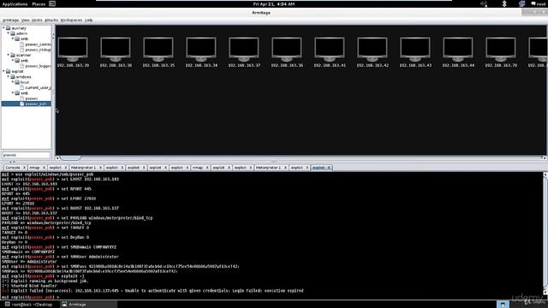548x308 pixels.
Task: Select host 192.168.163.41 monitor icon
Action: [x=330, y=49]
